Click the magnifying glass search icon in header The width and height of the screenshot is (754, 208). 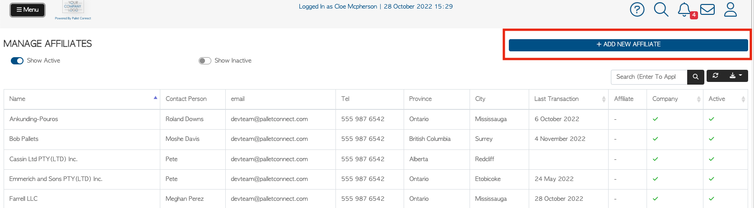click(x=661, y=9)
